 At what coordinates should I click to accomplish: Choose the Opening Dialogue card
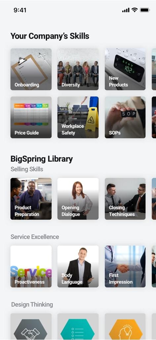(x=78, y=199)
